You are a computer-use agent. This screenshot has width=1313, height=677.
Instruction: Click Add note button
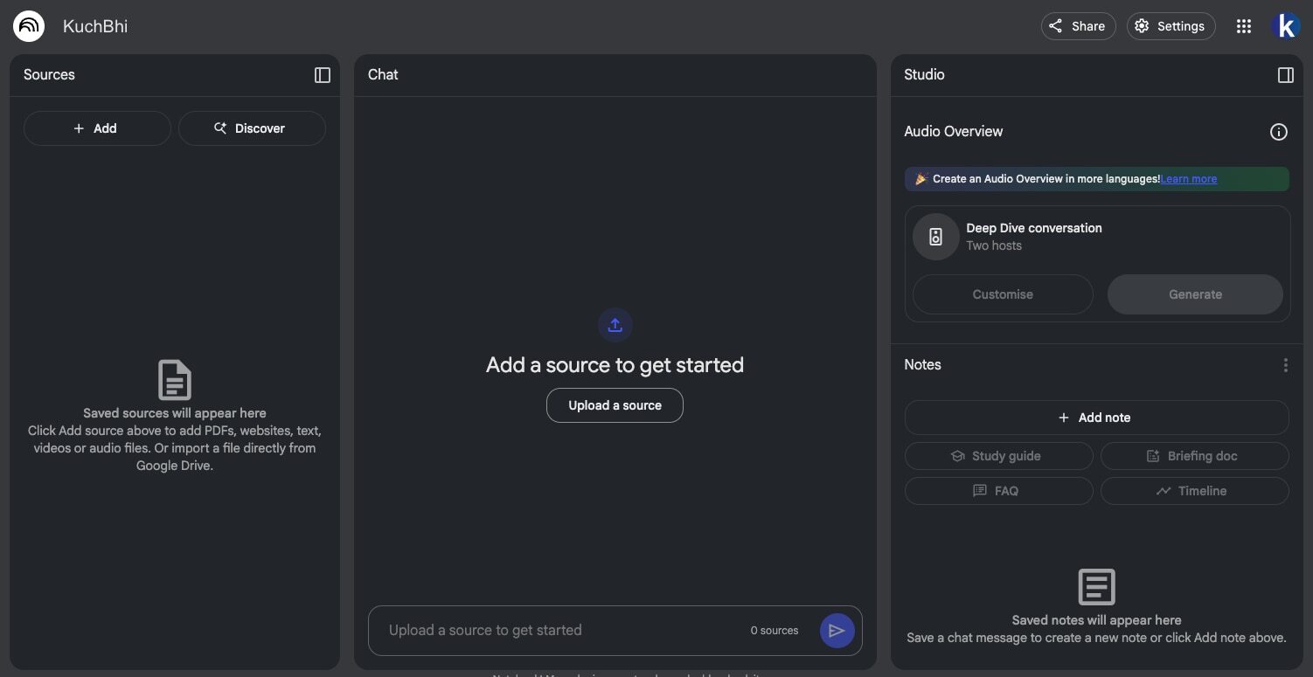1096,418
